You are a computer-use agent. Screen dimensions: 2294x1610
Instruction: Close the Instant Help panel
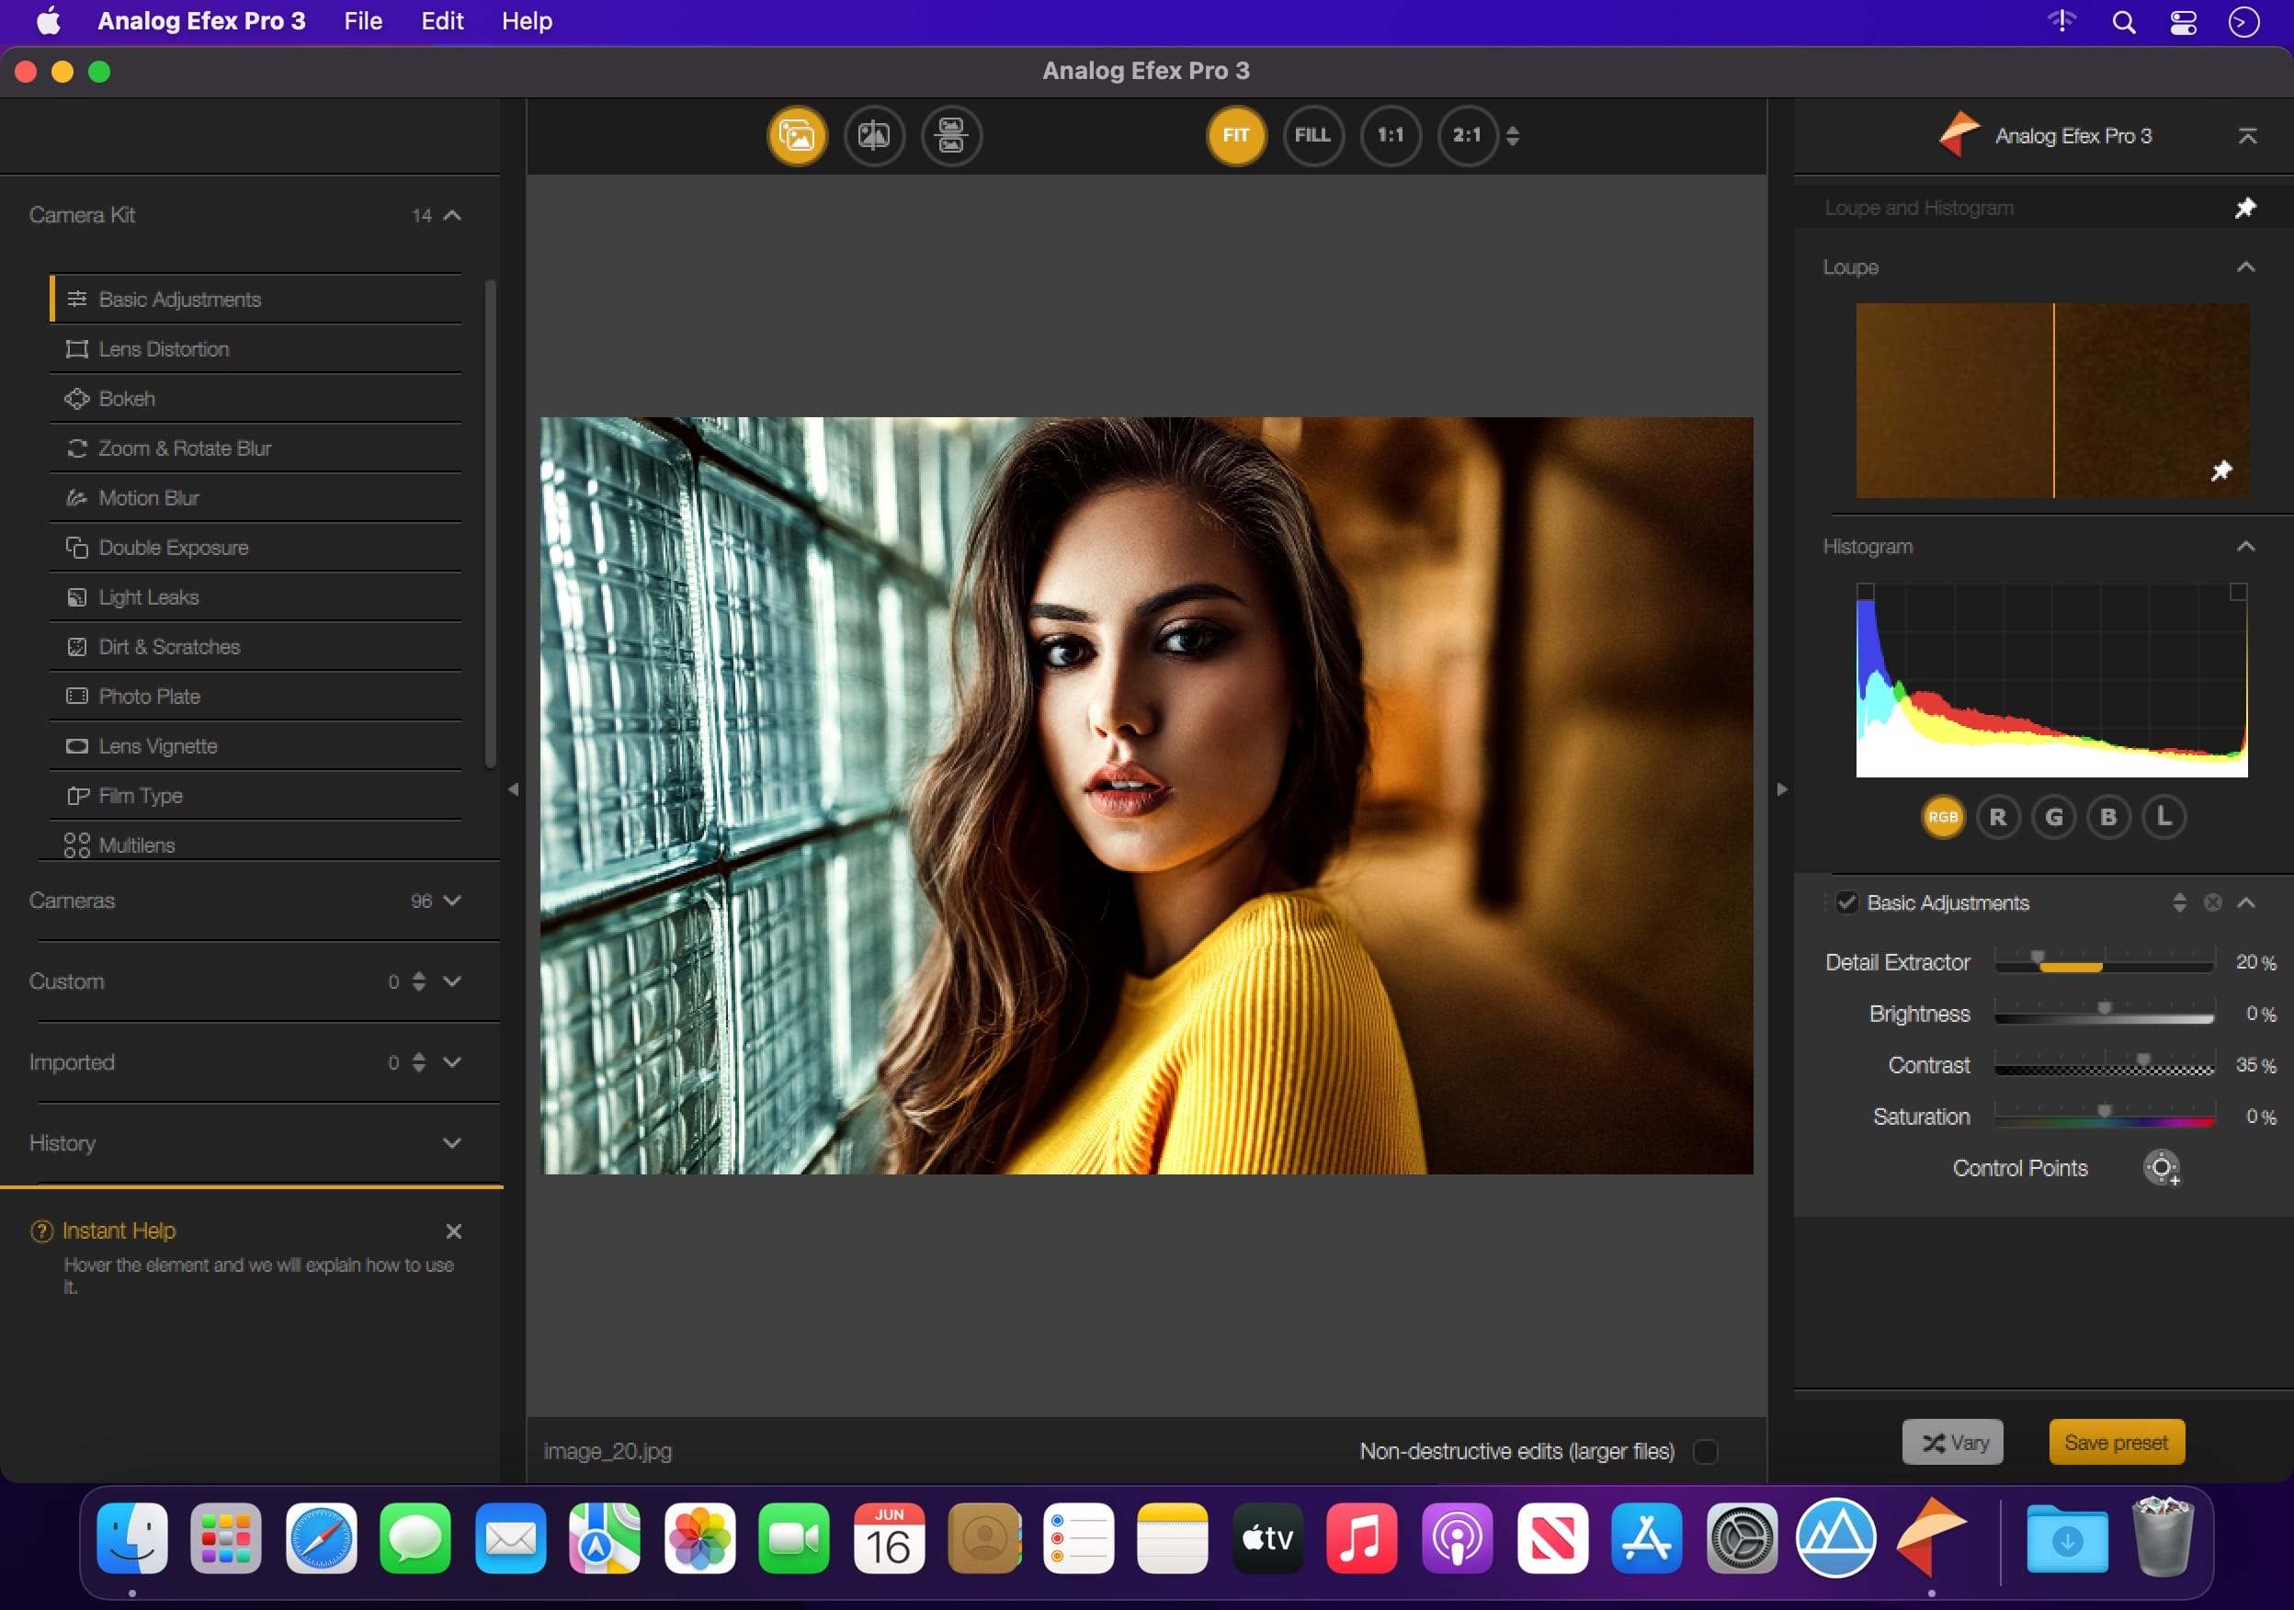(x=454, y=1230)
